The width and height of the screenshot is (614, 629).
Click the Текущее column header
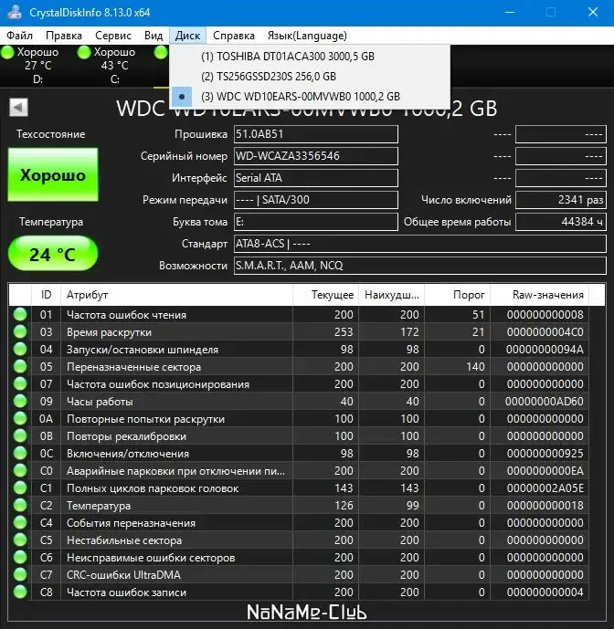325,295
